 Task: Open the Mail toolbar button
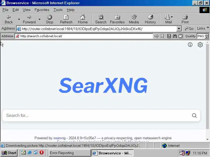click(167, 19)
